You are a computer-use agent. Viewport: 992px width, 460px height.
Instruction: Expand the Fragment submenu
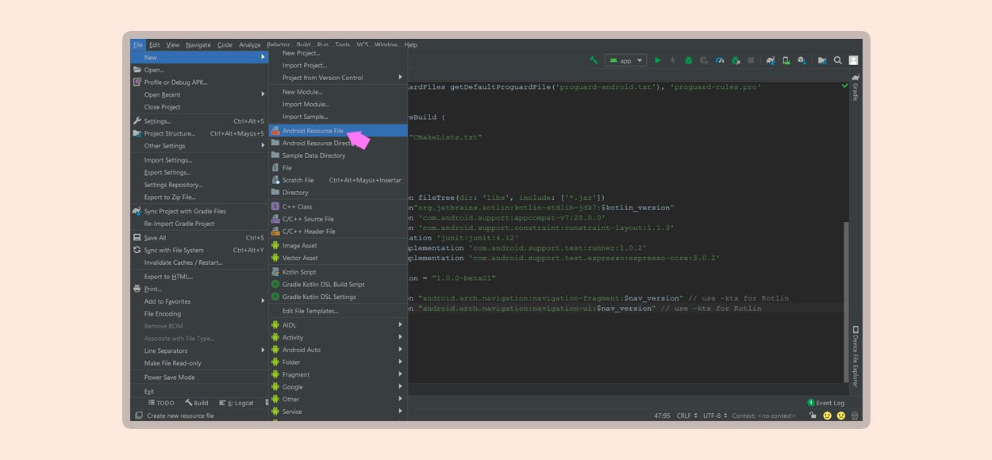click(338, 374)
